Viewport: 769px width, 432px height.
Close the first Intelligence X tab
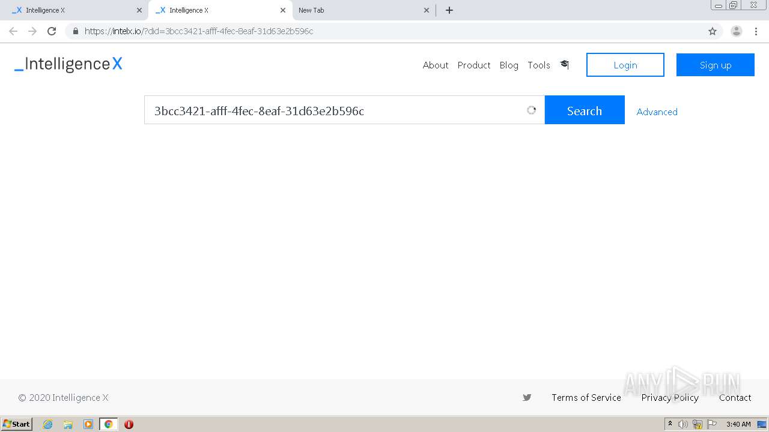pos(139,10)
